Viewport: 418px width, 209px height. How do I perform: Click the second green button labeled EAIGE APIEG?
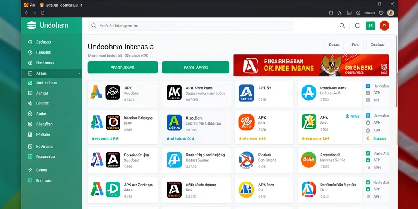196,67
